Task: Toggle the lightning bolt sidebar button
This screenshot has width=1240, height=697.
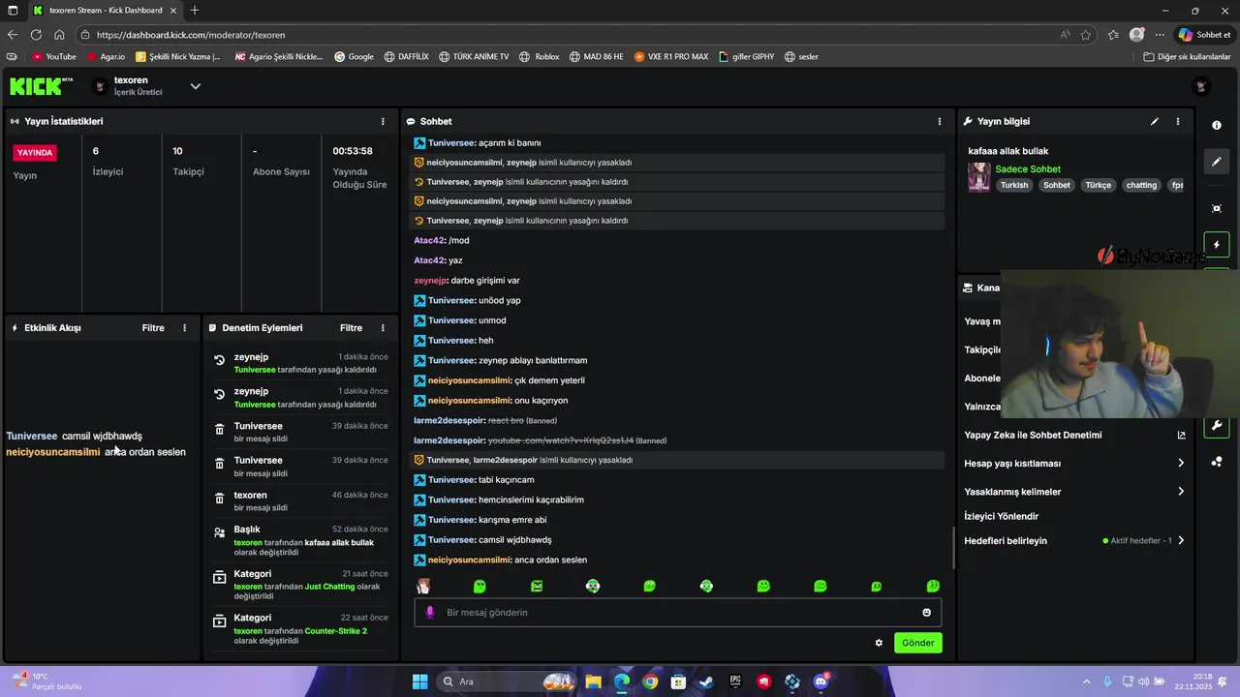Action: coord(1217,245)
